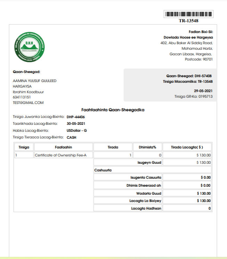Select 'Postcode: 90701' text

click(199, 59)
